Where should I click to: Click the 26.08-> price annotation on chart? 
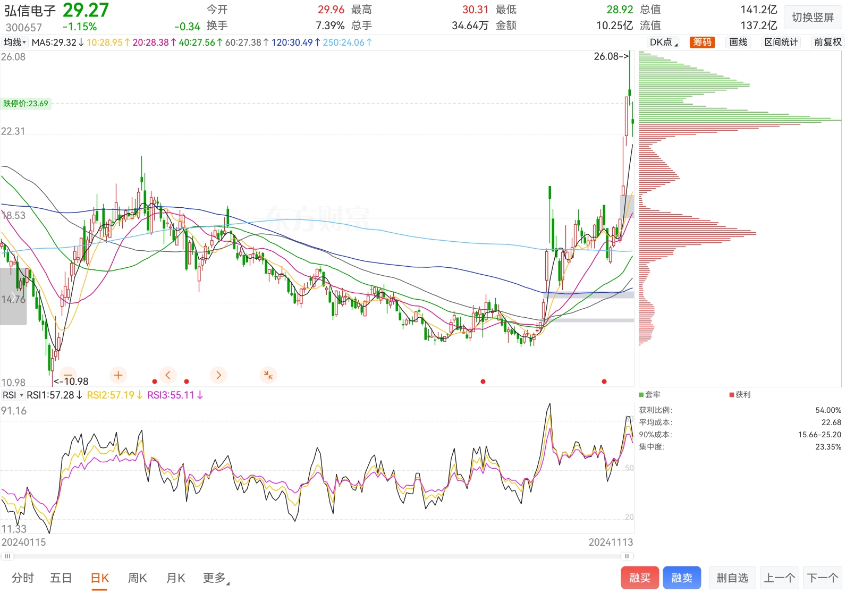611,56
